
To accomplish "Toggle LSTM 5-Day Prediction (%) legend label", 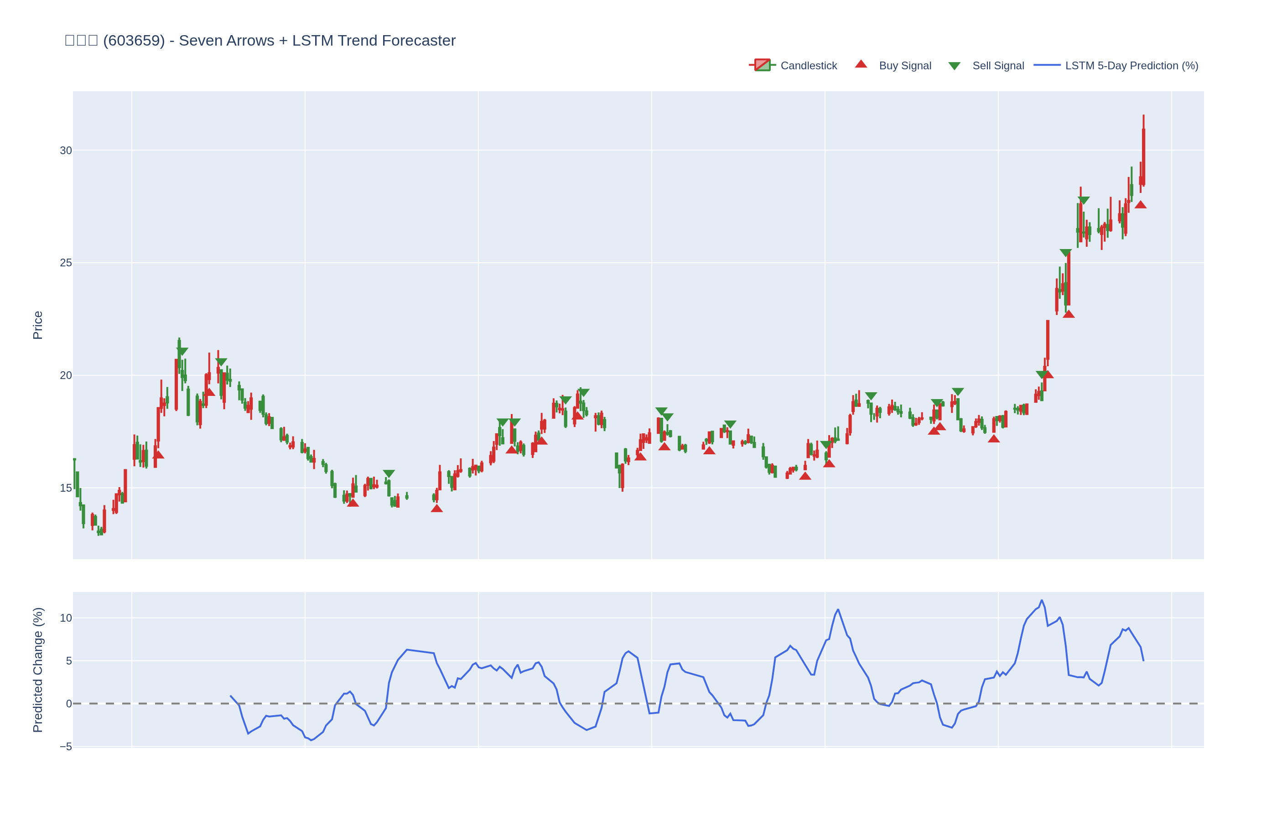I will tap(1131, 66).
